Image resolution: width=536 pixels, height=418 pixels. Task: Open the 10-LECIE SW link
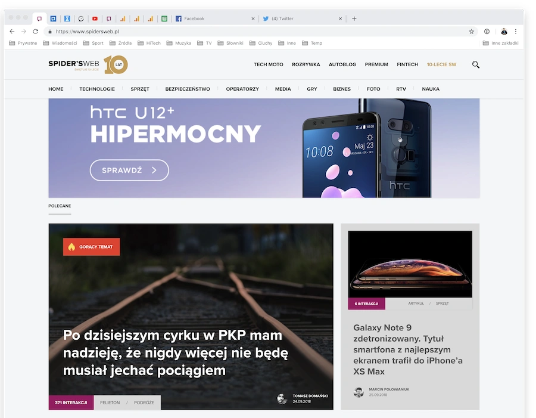pyautogui.click(x=441, y=64)
